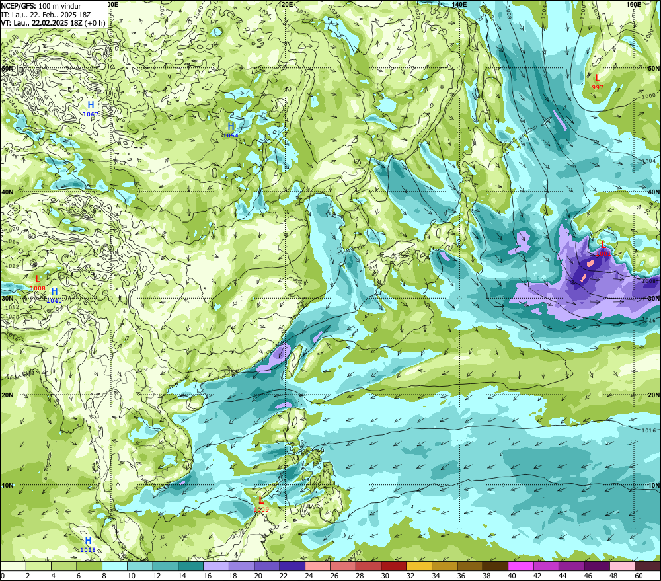This screenshot has width=661, height=581.
Task: Select the dark purple 46–48 legend swatch
Action: tap(596, 566)
